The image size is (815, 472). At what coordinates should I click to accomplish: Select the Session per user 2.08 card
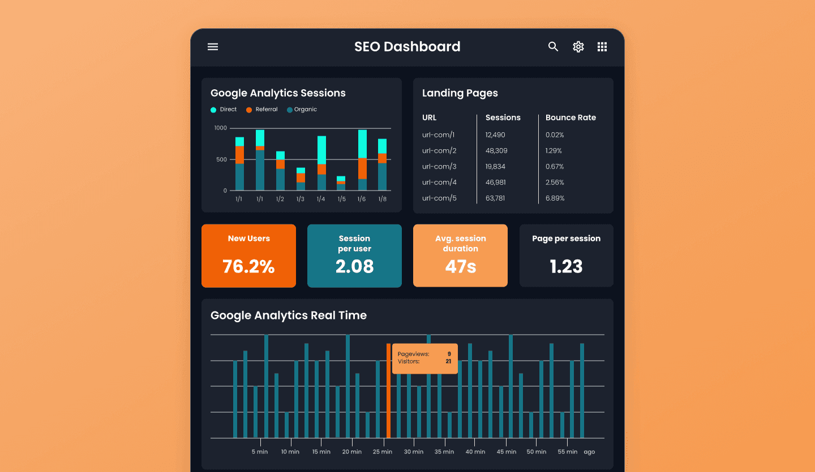[x=354, y=256]
